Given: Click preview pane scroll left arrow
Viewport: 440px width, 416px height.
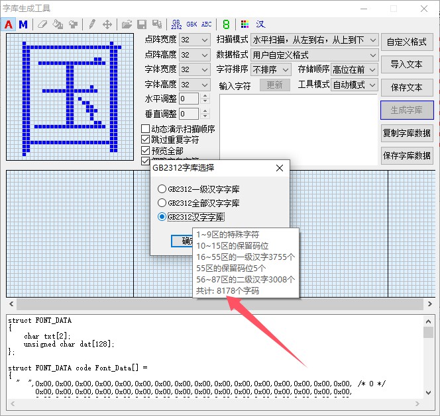Looking at the screenshot, I should (11, 304).
